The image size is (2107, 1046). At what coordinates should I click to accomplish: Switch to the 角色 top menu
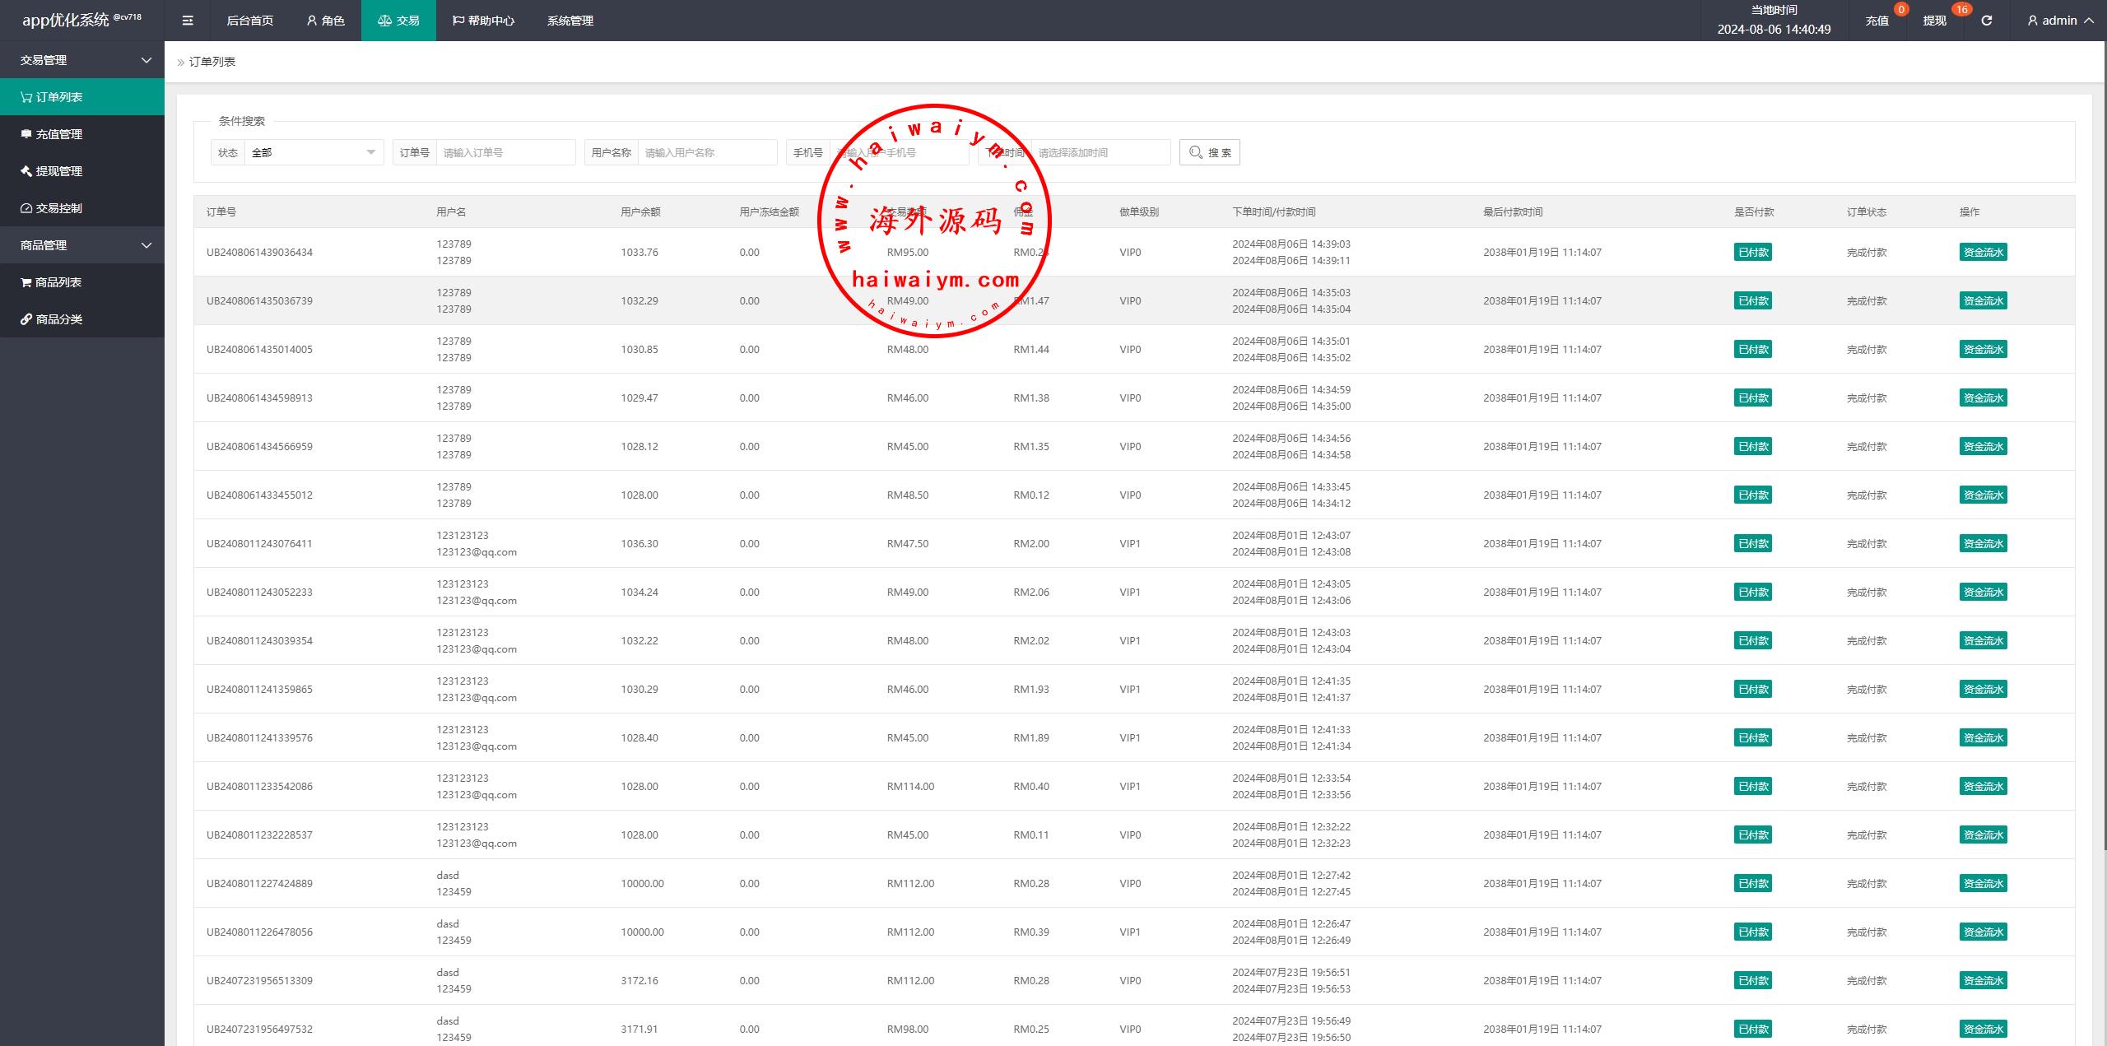point(325,21)
